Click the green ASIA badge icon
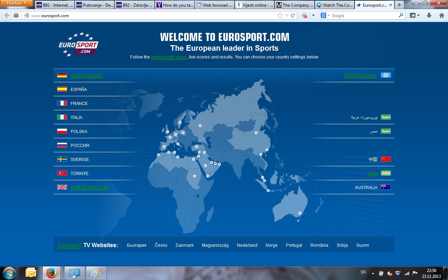This screenshot has height=280, width=448. (x=386, y=173)
